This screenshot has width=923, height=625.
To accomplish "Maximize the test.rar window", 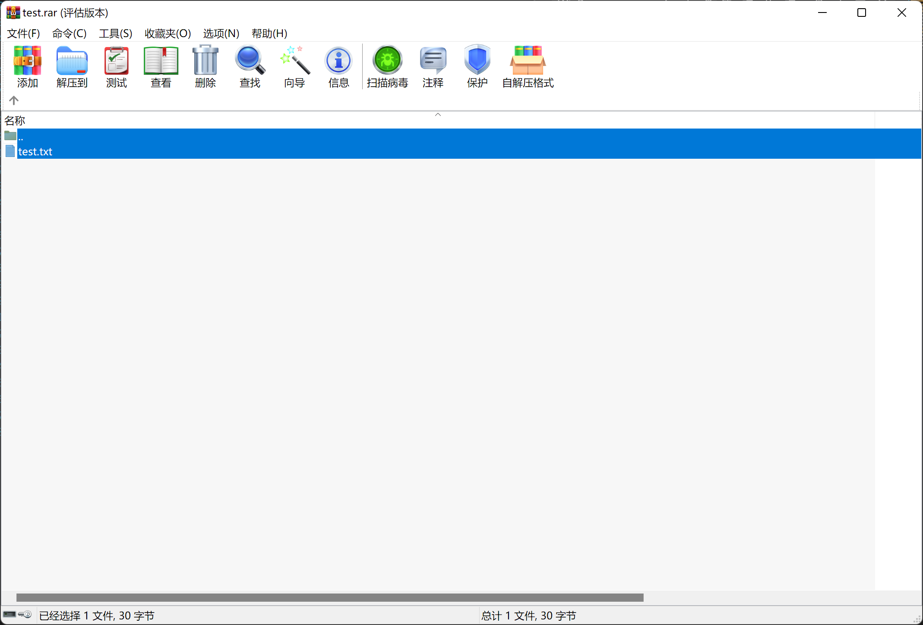I will 862,13.
